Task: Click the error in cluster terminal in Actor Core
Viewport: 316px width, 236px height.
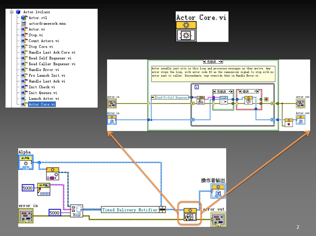Action: (x=112, y=103)
